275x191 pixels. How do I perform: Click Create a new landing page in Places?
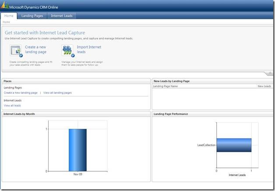tap(21, 93)
